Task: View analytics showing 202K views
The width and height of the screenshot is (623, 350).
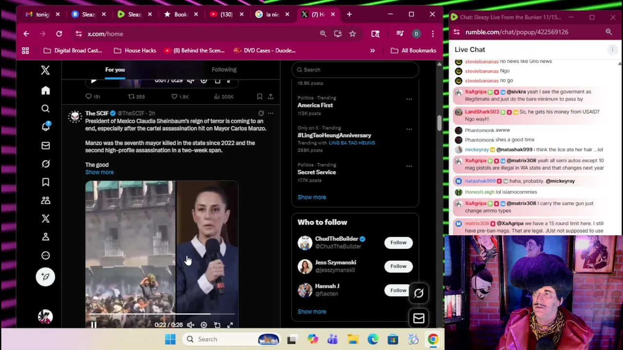Action: [x=224, y=96]
